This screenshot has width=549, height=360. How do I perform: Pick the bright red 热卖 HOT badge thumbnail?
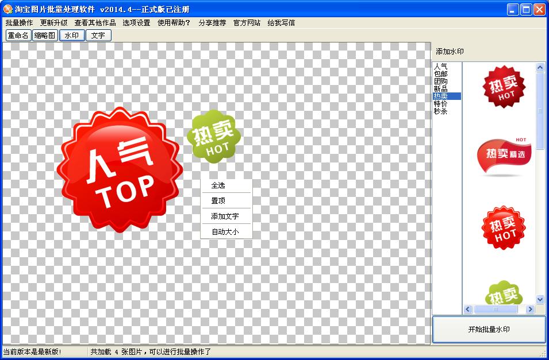[x=504, y=228]
